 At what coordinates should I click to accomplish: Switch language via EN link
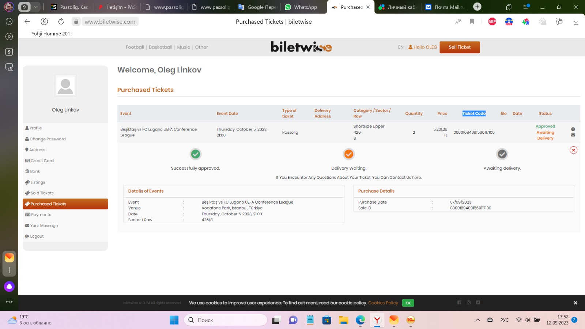pyautogui.click(x=401, y=47)
